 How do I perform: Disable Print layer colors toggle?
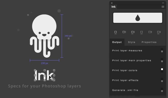pos(162,70)
